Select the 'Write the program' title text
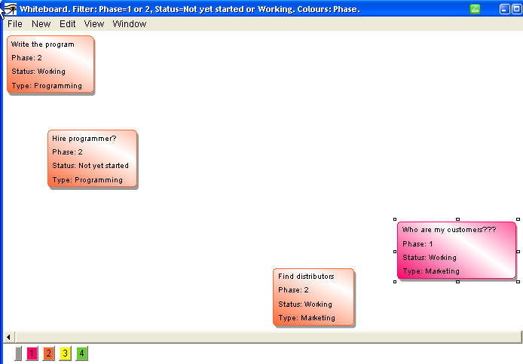523x364 pixels. click(43, 44)
